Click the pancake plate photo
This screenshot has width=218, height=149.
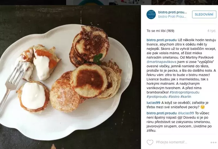70,77
